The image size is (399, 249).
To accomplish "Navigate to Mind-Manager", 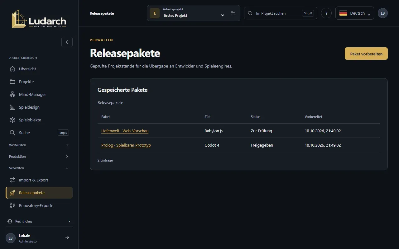I will (x=39, y=94).
